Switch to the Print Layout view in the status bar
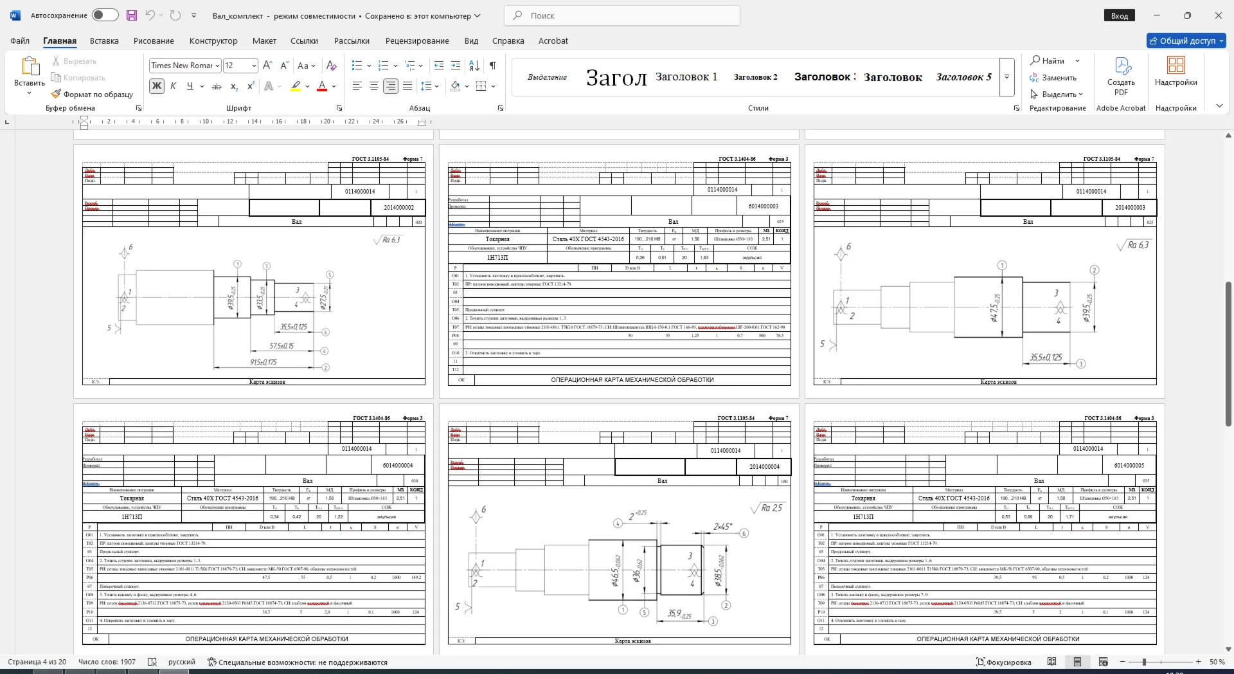This screenshot has width=1234, height=674. click(x=1078, y=662)
